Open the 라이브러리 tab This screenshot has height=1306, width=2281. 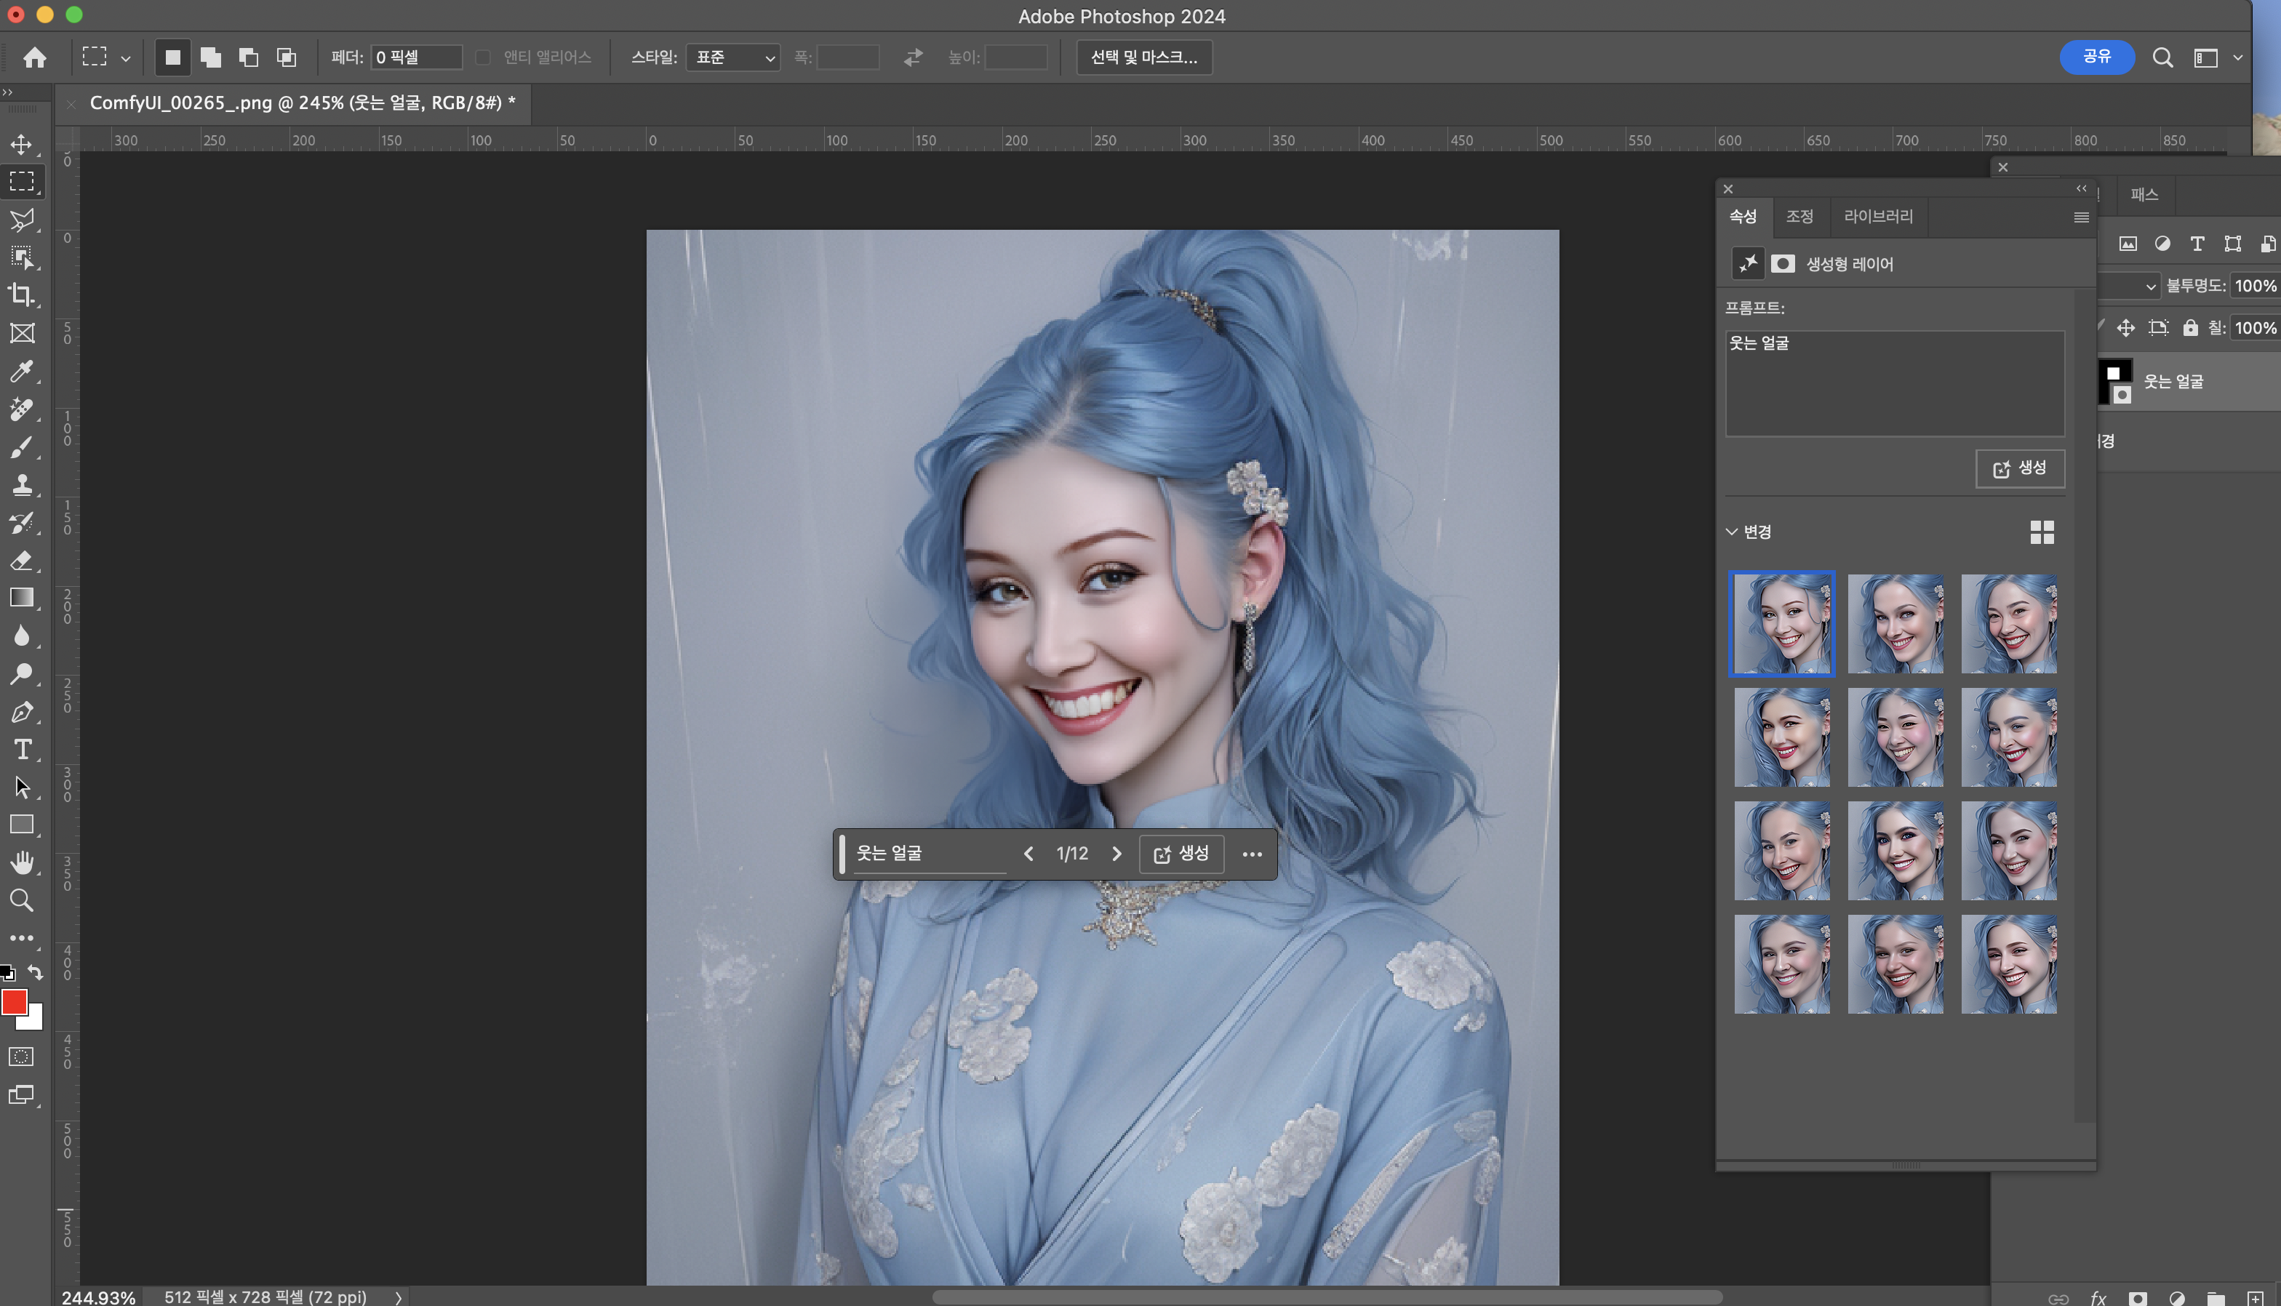click(x=1877, y=216)
